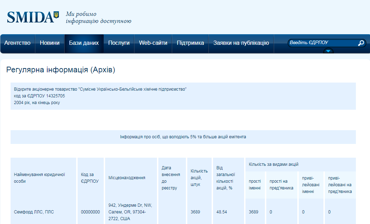Open the Агентство menu

[17, 43]
